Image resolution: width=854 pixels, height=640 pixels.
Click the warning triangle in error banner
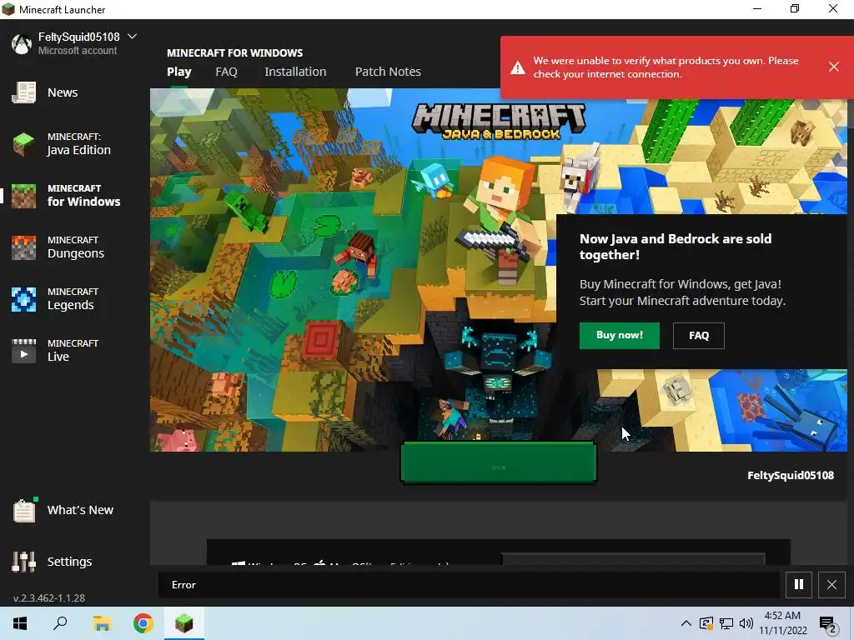(517, 67)
